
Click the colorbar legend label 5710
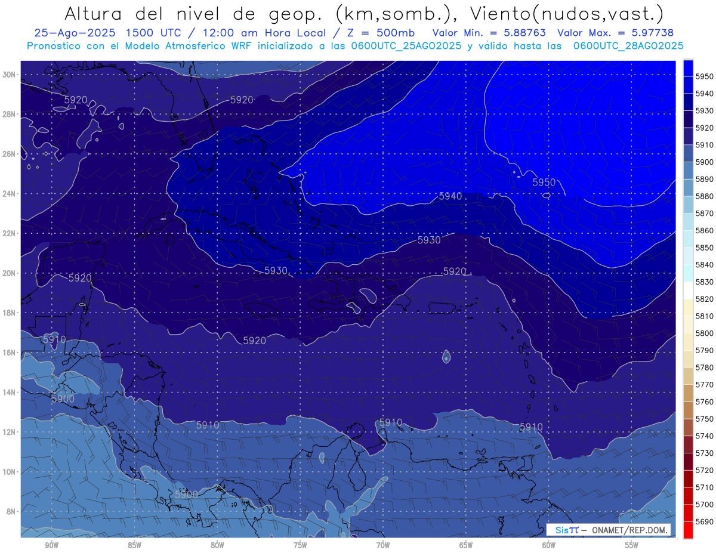[x=704, y=487]
